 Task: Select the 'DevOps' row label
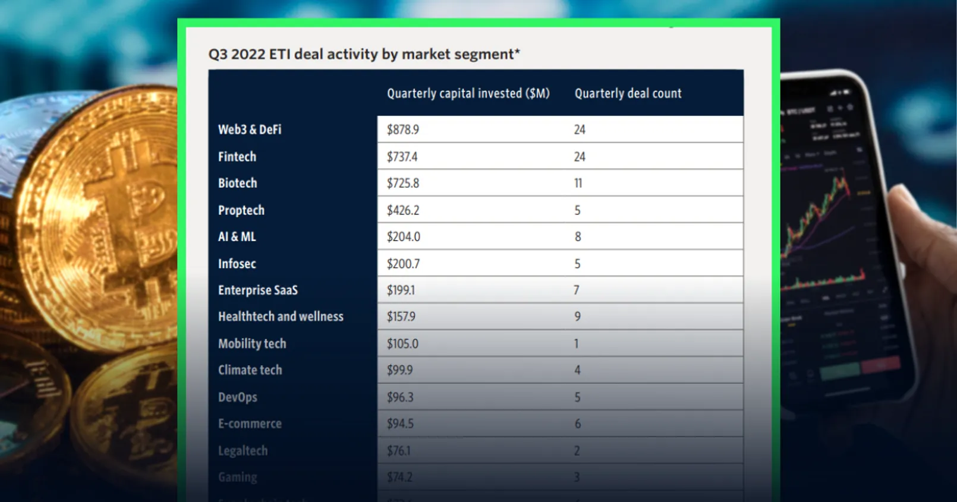click(238, 397)
